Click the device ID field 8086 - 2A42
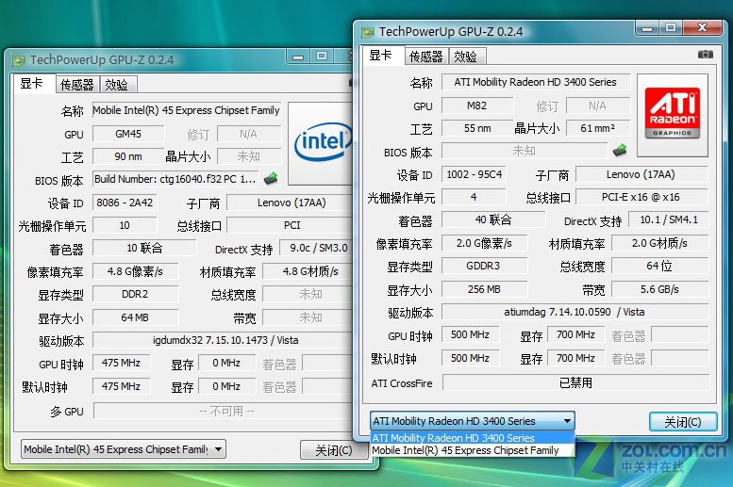The image size is (733, 487). (x=125, y=203)
